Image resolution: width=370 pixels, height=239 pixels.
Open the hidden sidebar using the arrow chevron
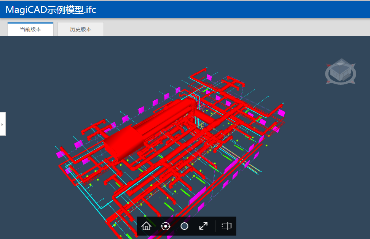point(3,124)
